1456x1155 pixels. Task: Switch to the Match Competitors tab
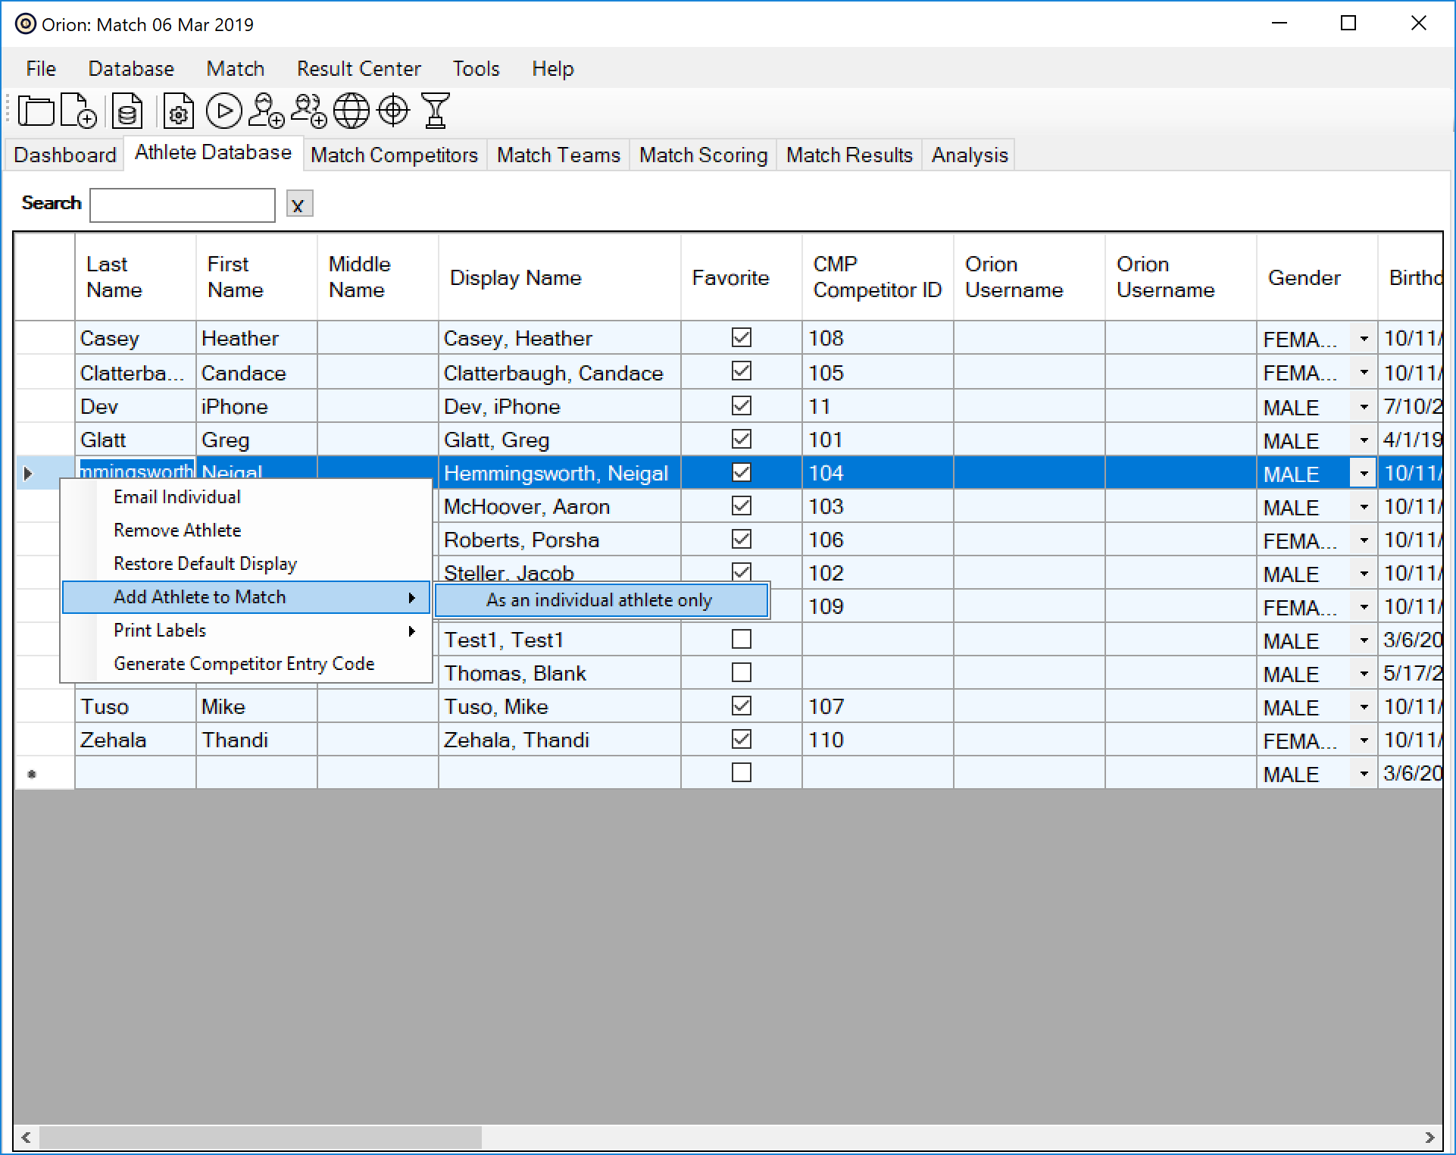(x=394, y=155)
